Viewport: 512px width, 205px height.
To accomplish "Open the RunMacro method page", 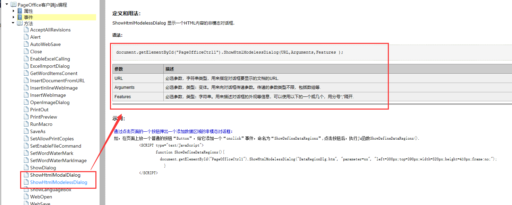I will pyautogui.click(x=41, y=124).
